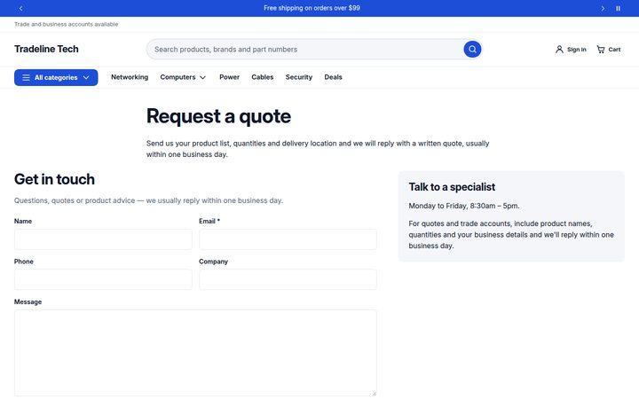Open the Networking menu item
The width and height of the screenshot is (639, 399).
pos(130,77)
